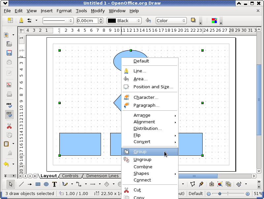
Task: Open the Fontwork Gallery icon
Action: [212, 184]
